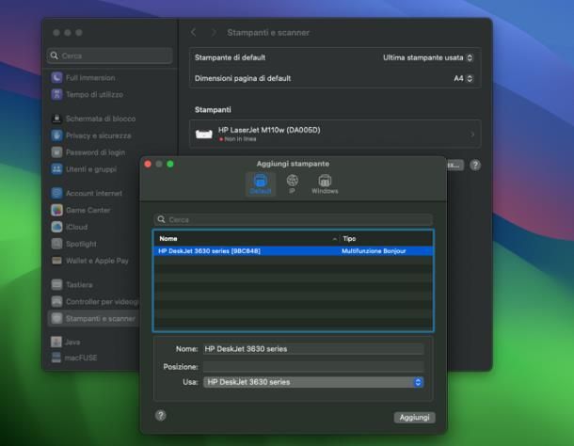This screenshot has width=574, height=446.
Task: Zoom the Aggiungi stampante window with green button
Action: click(x=170, y=164)
